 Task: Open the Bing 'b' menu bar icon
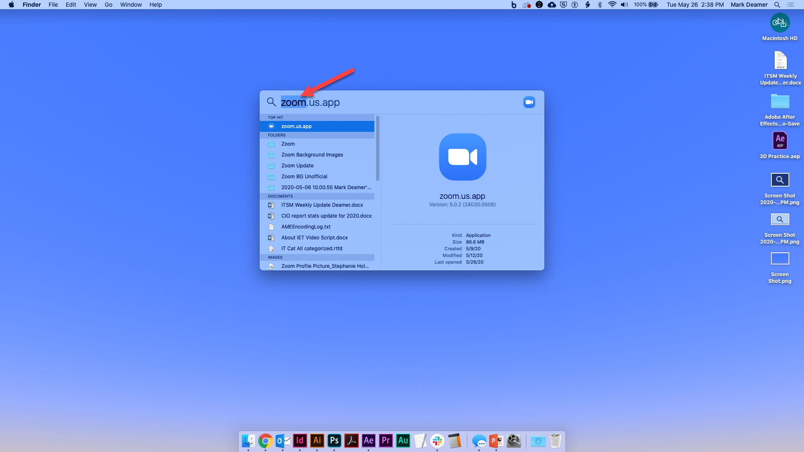tap(514, 5)
